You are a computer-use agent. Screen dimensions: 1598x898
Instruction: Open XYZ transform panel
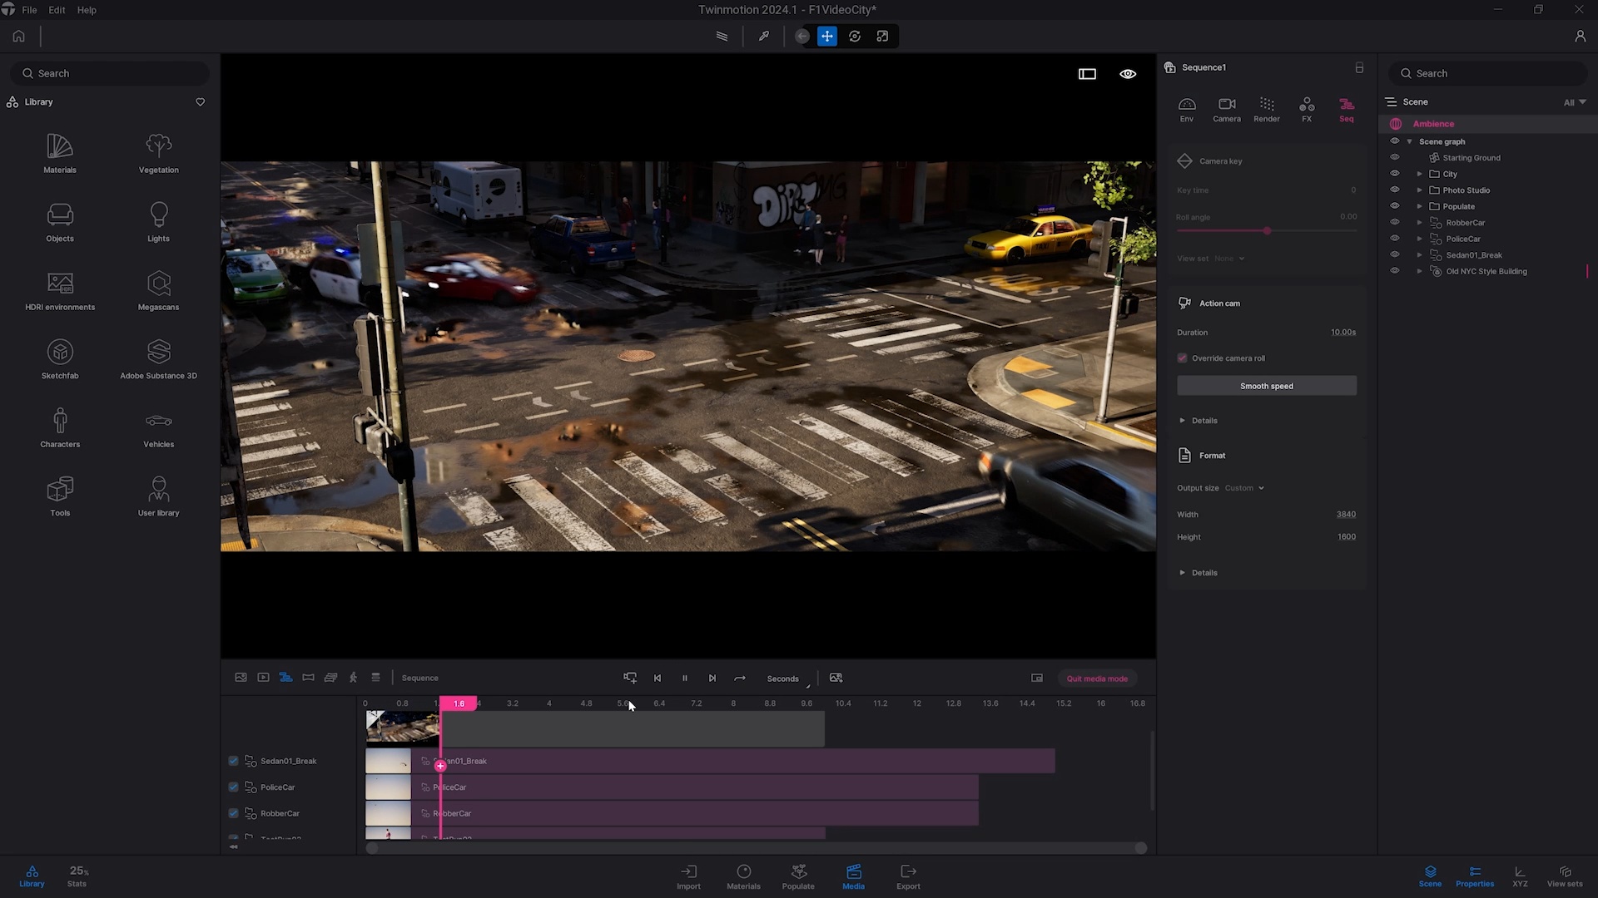(1520, 876)
